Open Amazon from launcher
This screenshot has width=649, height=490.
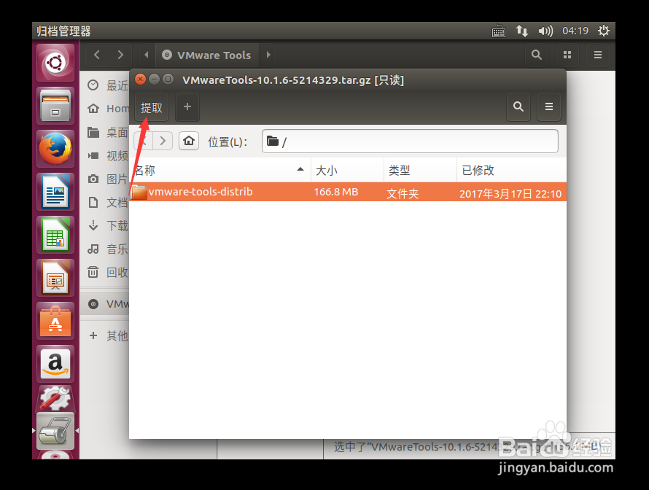pos(55,364)
